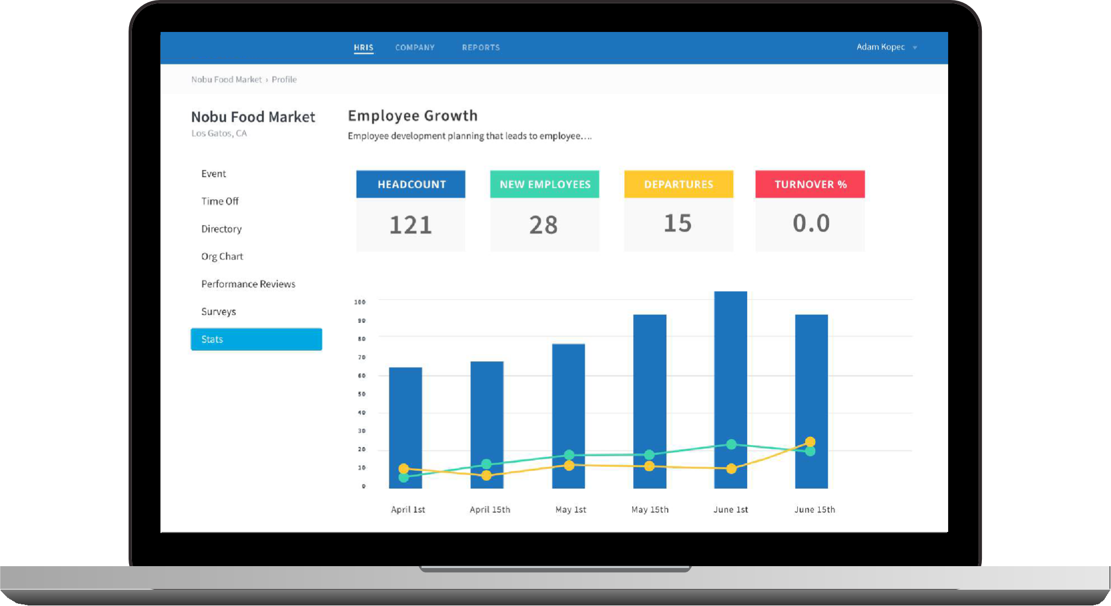This screenshot has width=1111, height=606.
Task: Click the May 15th axis label
Action: [650, 509]
